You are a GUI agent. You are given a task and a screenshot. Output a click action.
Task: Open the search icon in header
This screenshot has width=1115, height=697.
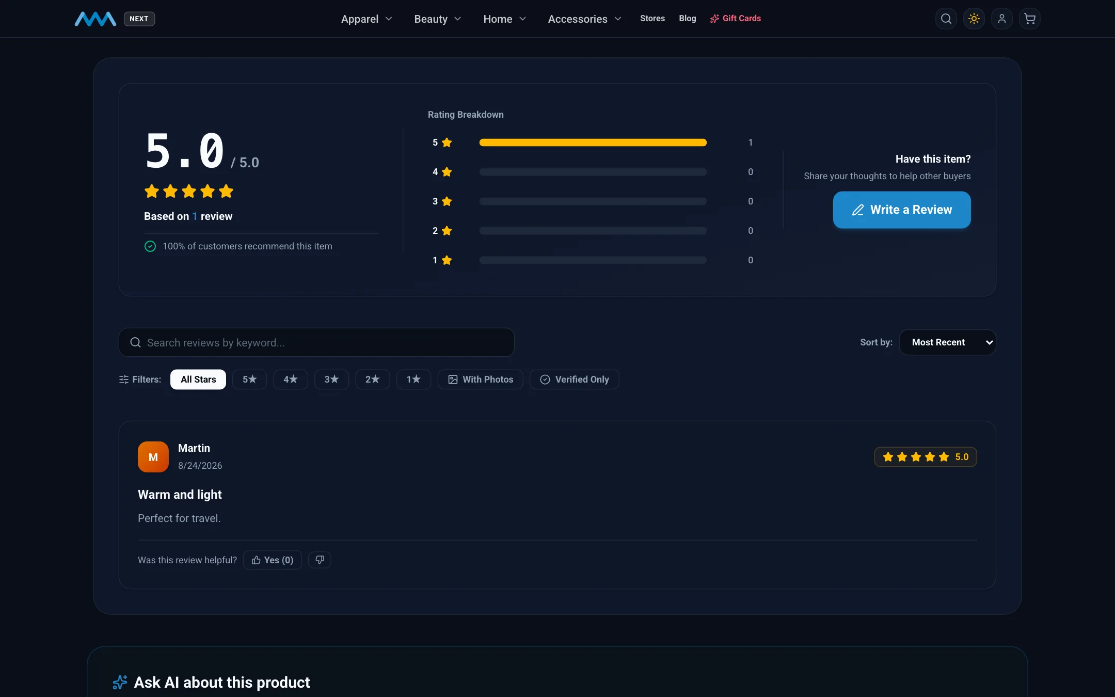[x=946, y=19]
